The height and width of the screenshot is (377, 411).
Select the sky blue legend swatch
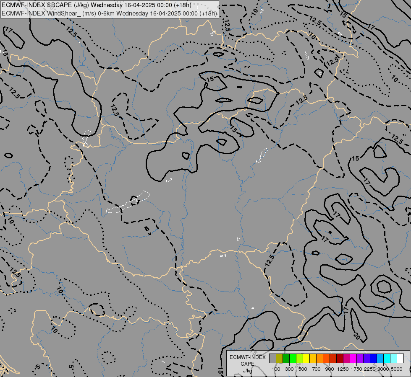[x=380, y=358]
